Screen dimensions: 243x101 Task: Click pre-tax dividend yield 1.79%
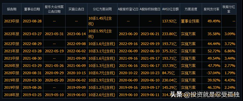[x=230, y=73]
